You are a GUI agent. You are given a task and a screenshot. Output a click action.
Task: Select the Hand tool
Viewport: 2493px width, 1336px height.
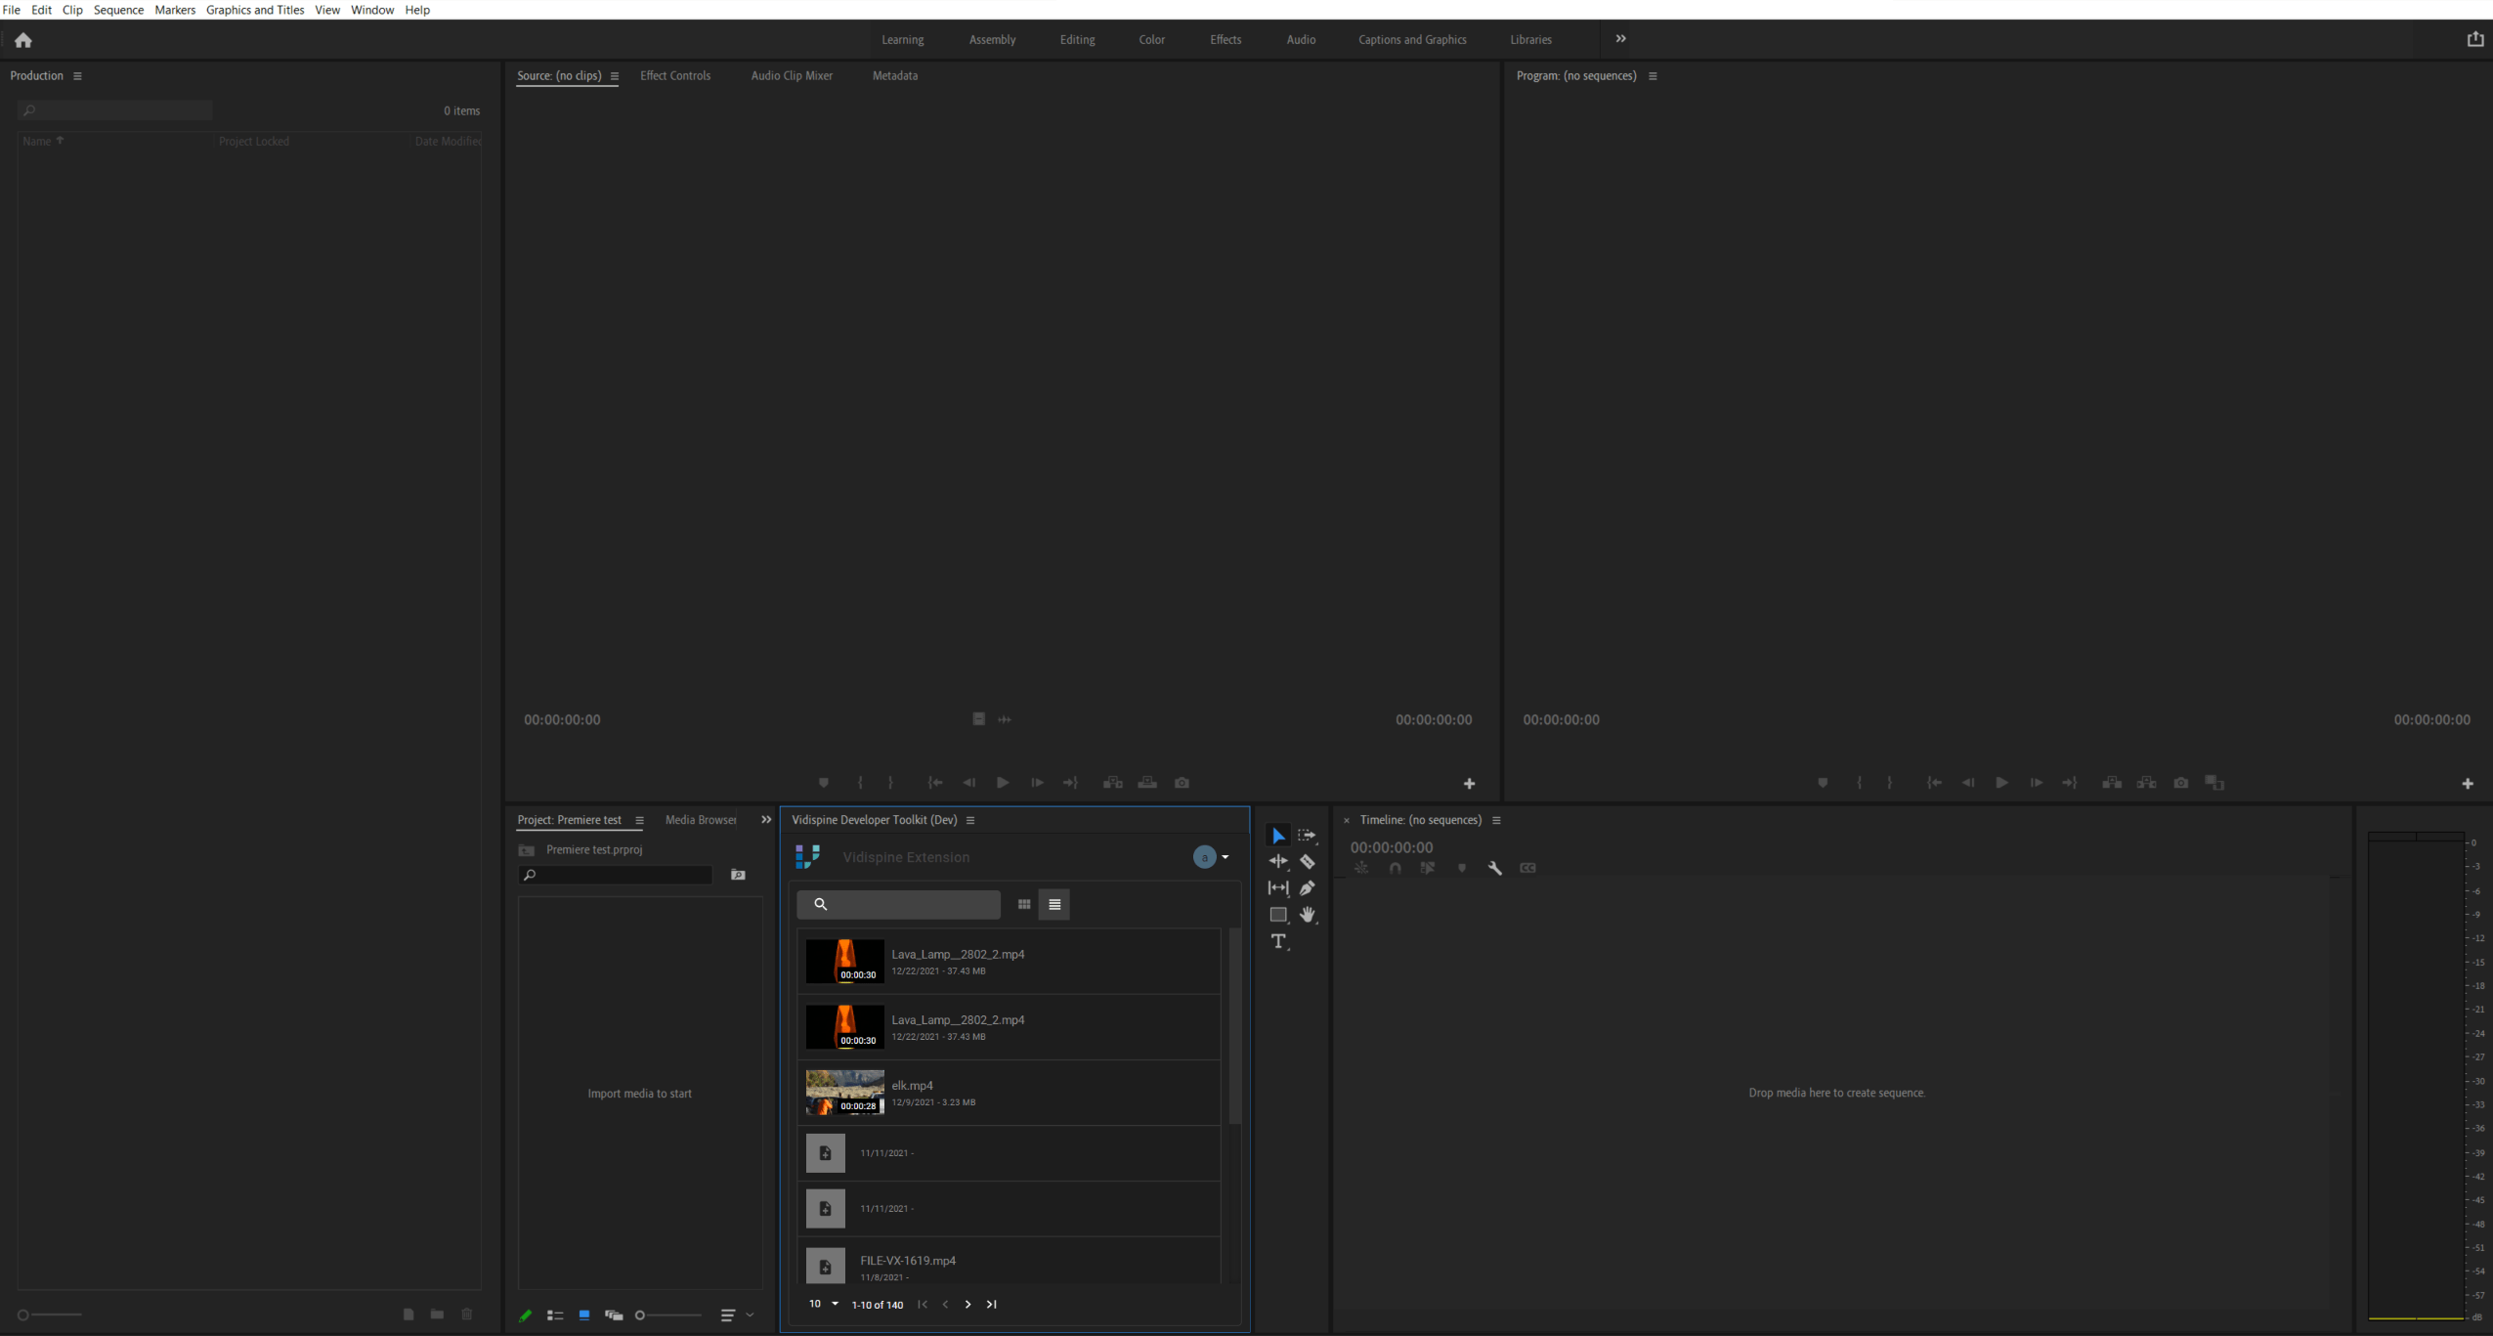point(1309,915)
